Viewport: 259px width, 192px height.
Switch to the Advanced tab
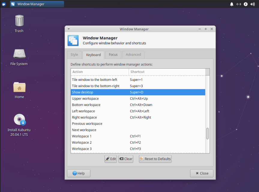tap(133, 55)
